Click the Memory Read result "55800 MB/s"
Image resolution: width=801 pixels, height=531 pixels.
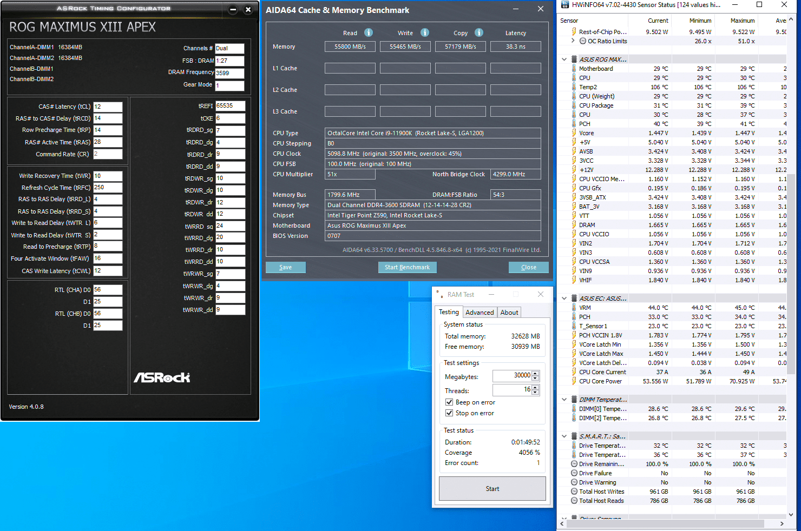coord(350,47)
